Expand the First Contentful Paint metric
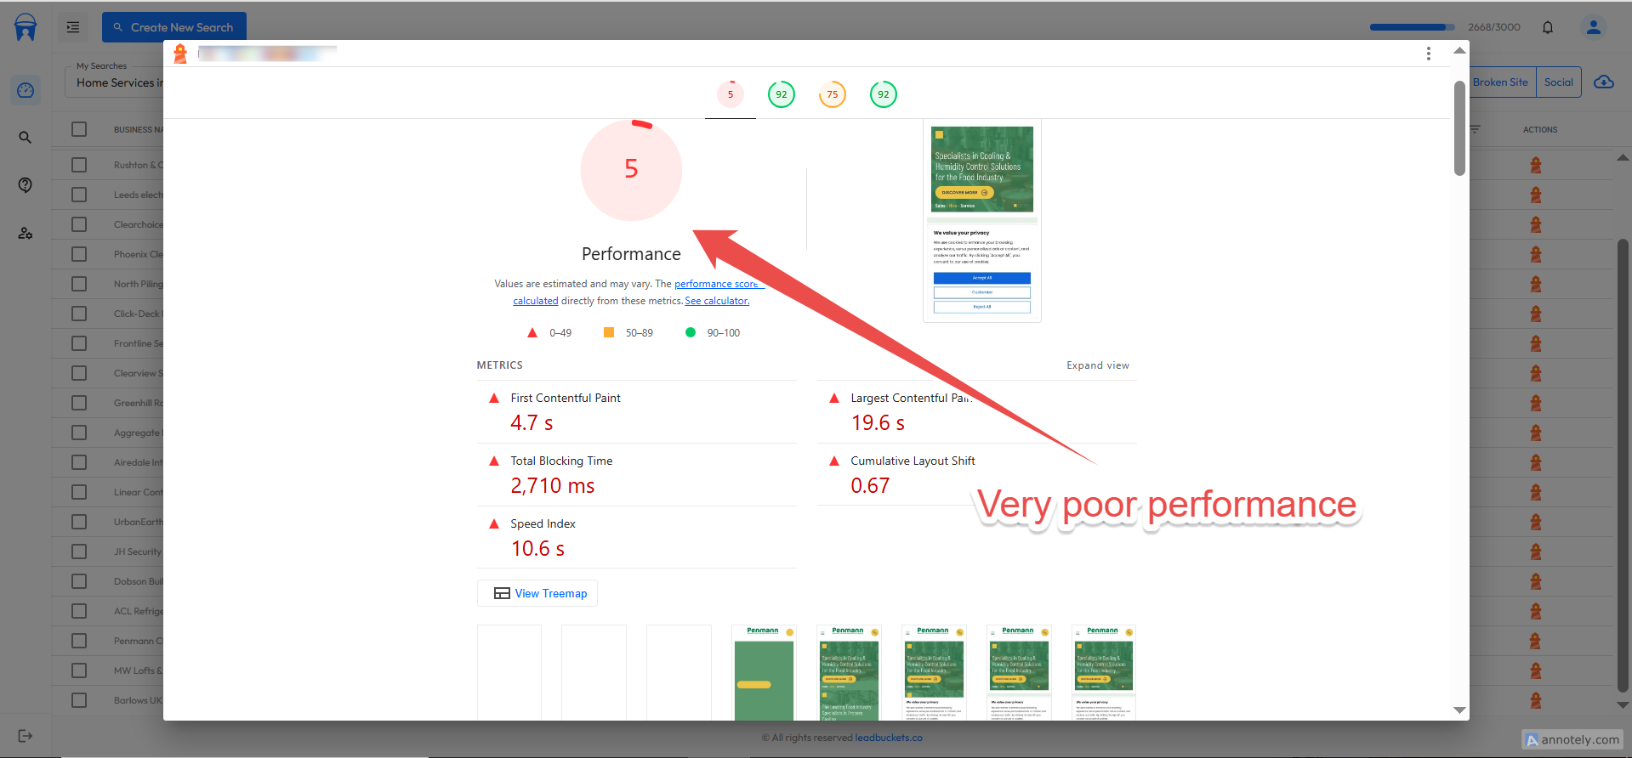 click(636, 412)
